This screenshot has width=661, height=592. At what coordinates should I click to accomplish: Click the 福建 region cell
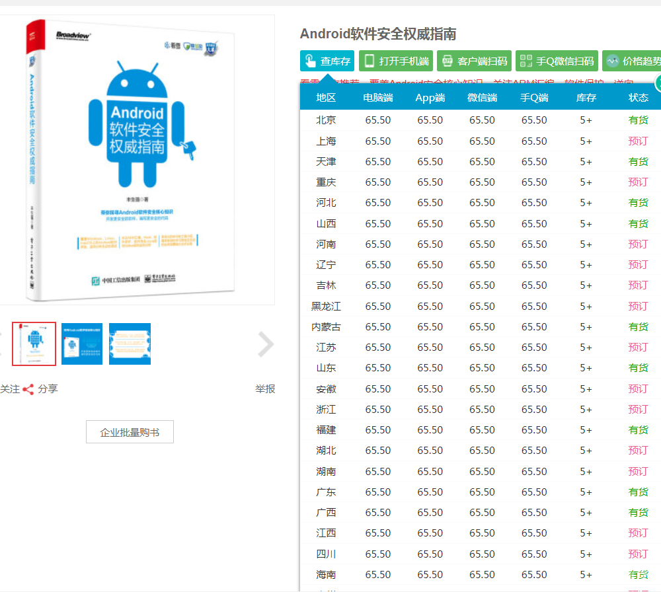326,430
